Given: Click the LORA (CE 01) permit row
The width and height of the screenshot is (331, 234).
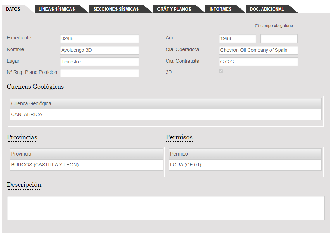Looking at the screenshot, I should click(245, 165).
